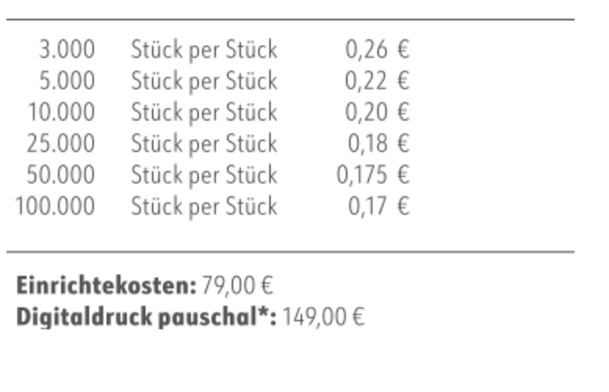Image resolution: width=609 pixels, height=392 pixels.
Task: Click the Einrichtekosten label
Action: (x=107, y=285)
